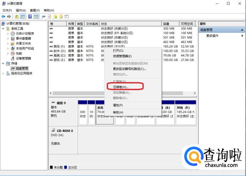Collapse the 磁盘管理 actions section arrow
Screen dimensions: 246x176
click(242, 30)
